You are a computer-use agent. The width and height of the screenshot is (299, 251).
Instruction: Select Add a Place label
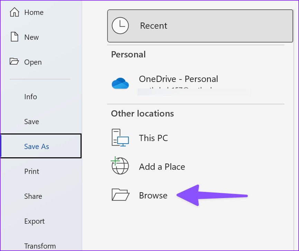(x=162, y=167)
